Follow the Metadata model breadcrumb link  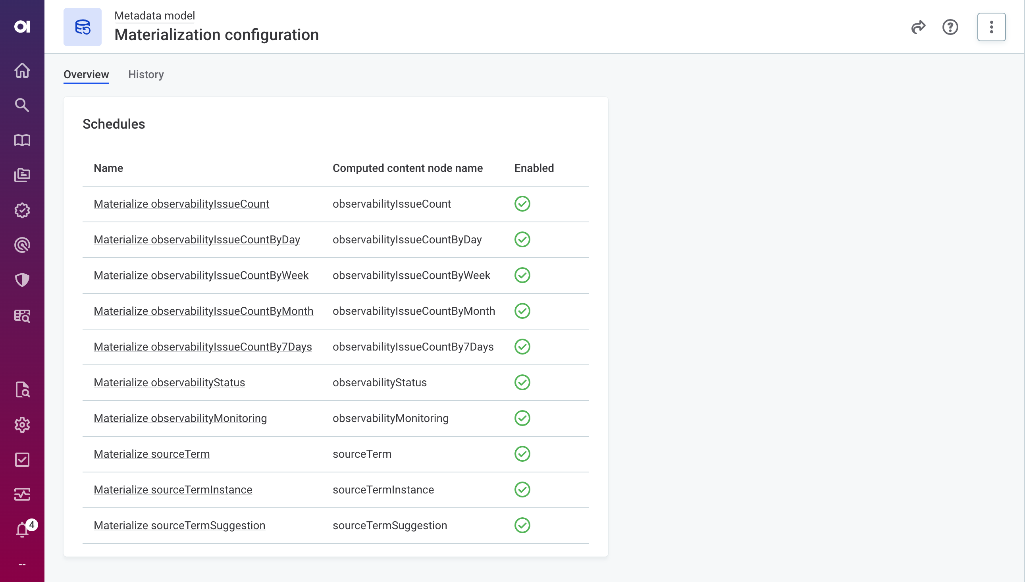pyautogui.click(x=155, y=15)
